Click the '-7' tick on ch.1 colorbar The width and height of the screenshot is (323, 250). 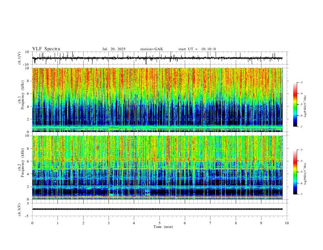pyautogui.click(x=301, y=127)
